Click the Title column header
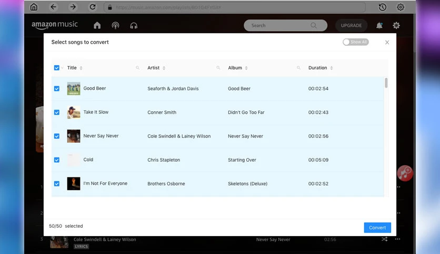The image size is (440, 254). click(x=72, y=68)
